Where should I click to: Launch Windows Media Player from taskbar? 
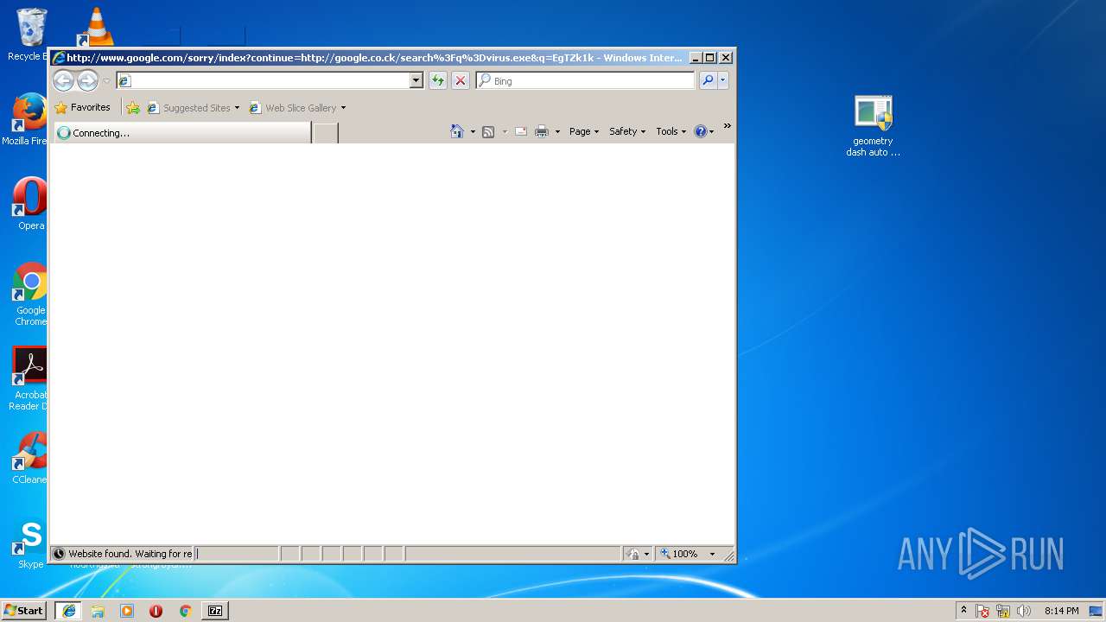[127, 611]
